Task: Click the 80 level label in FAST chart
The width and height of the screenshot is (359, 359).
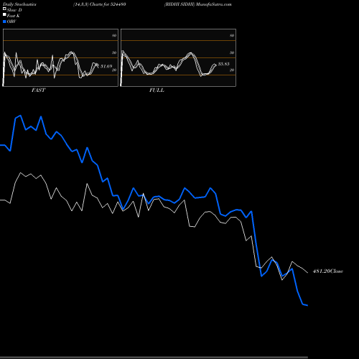Action: 114,35
